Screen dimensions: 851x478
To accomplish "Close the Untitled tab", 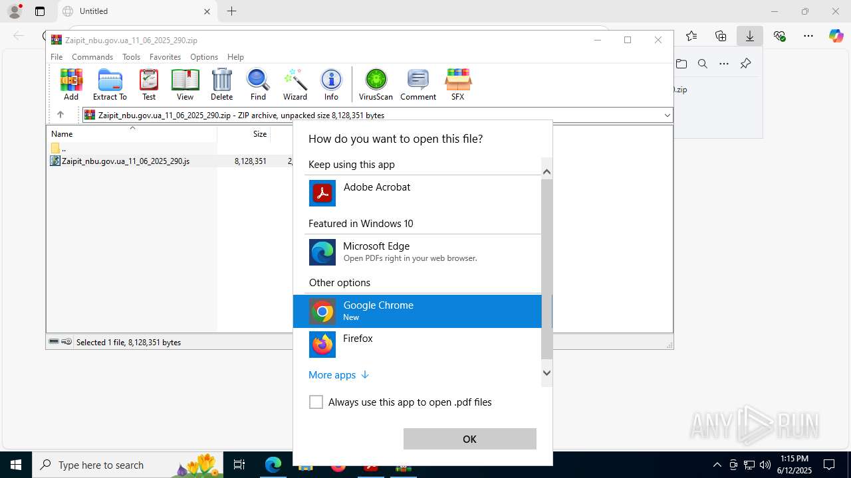I will coord(207,11).
